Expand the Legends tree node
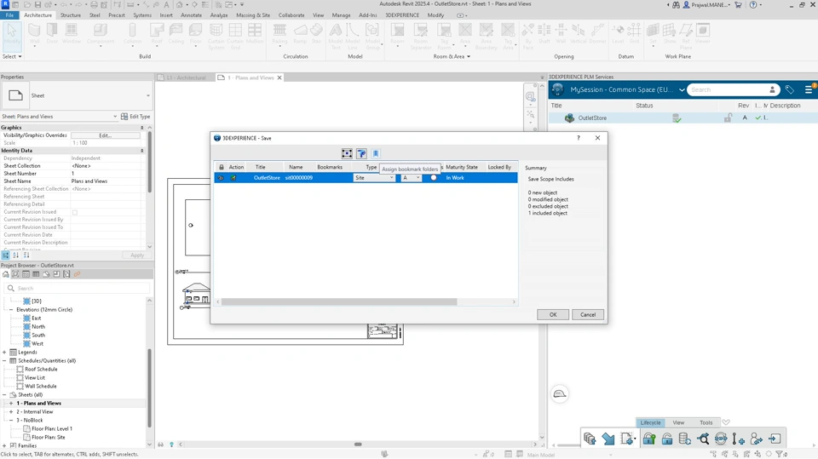 pos(5,353)
